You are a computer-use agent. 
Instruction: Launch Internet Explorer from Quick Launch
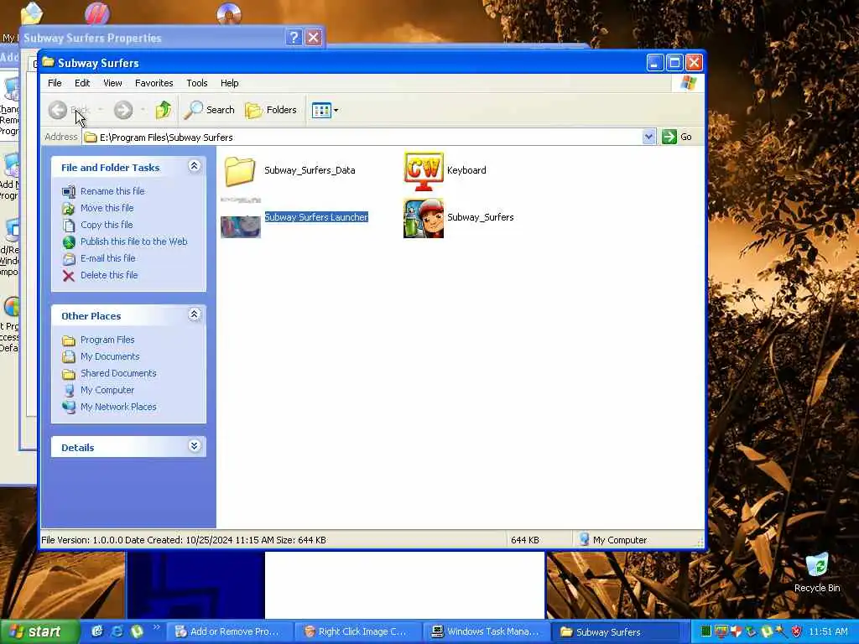click(x=117, y=631)
